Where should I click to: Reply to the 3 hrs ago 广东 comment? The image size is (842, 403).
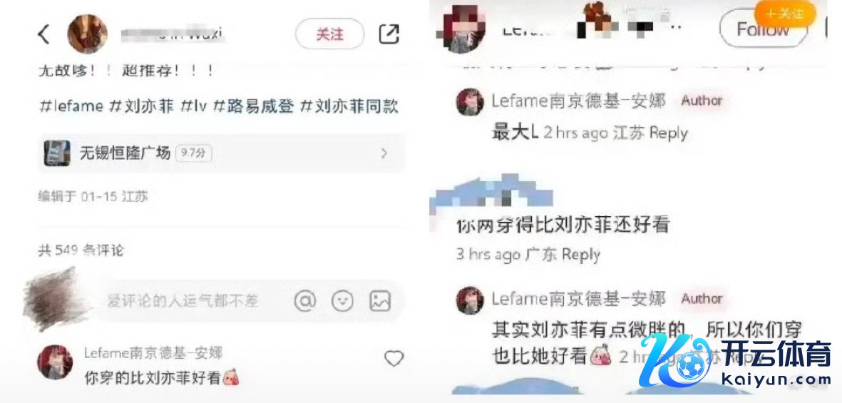pyautogui.click(x=580, y=254)
